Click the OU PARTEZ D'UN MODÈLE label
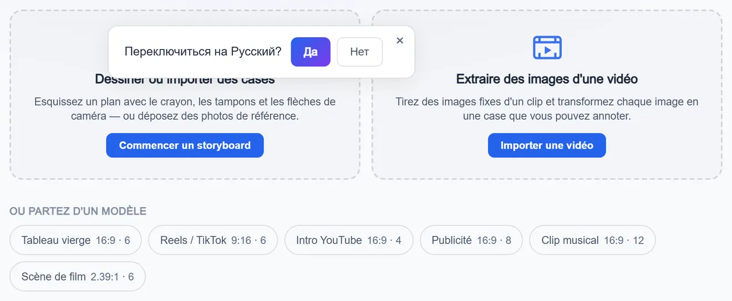 tap(78, 211)
